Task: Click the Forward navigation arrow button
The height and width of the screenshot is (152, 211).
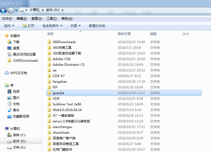Action: [11, 10]
